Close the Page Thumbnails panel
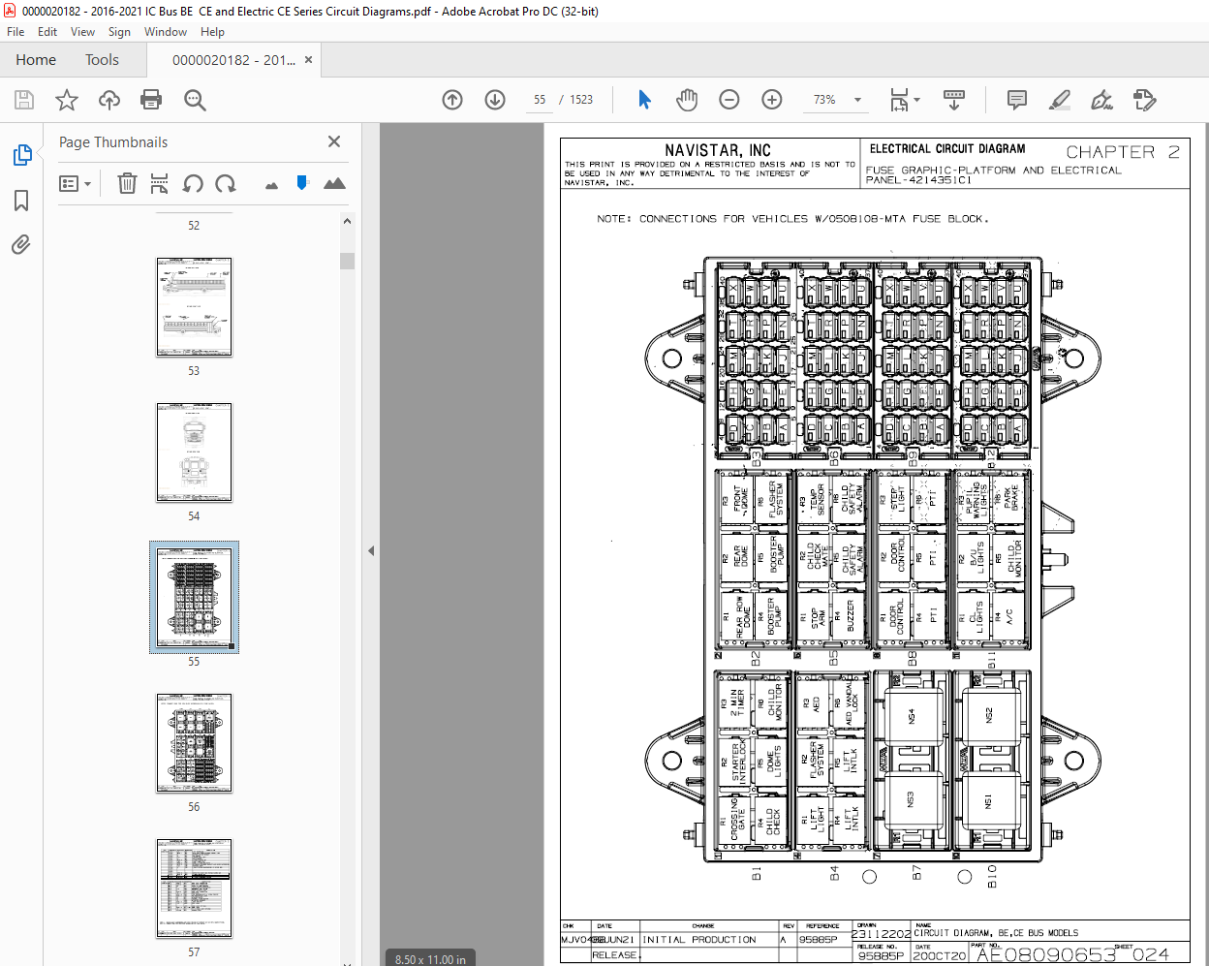The image size is (1209, 966). point(334,141)
